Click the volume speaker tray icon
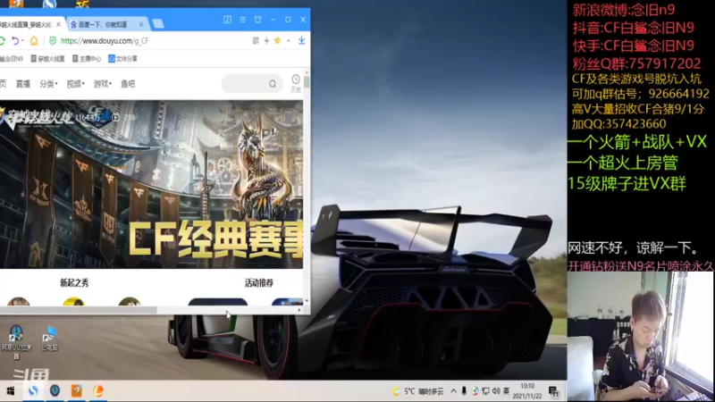Screen dimensions: 715x402 [496, 391]
